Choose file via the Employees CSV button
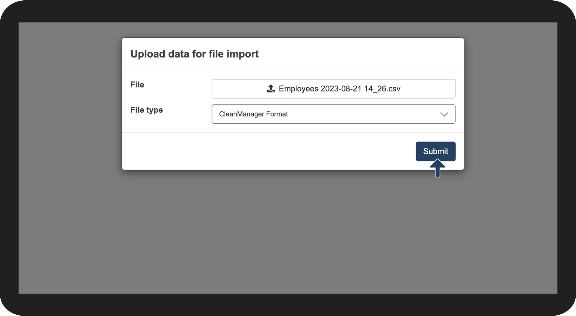The width and height of the screenshot is (576, 316). click(333, 89)
